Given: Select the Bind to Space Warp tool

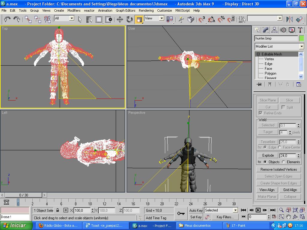Looking at the screenshot, I should pos(47,19).
